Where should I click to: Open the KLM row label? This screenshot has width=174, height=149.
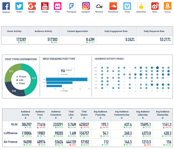point(14,124)
